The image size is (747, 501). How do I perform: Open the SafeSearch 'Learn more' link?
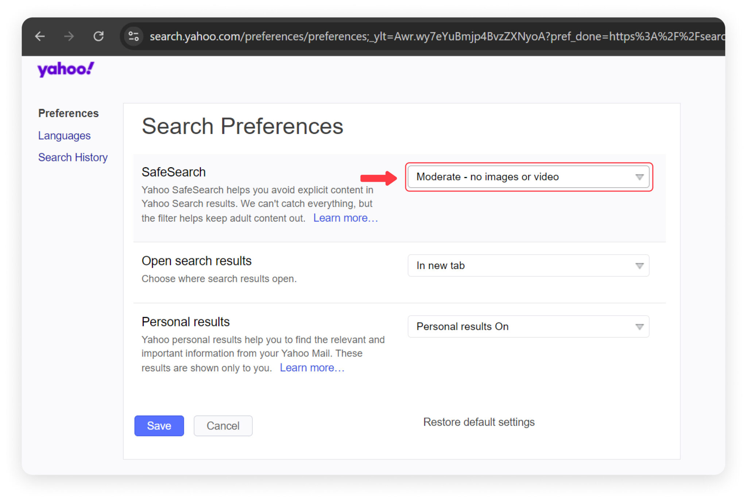(x=345, y=218)
